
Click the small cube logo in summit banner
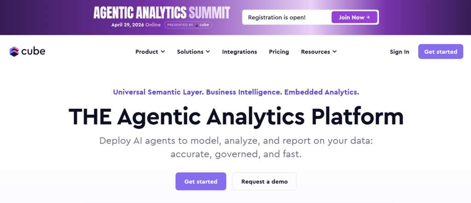pyautogui.click(x=197, y=25)
